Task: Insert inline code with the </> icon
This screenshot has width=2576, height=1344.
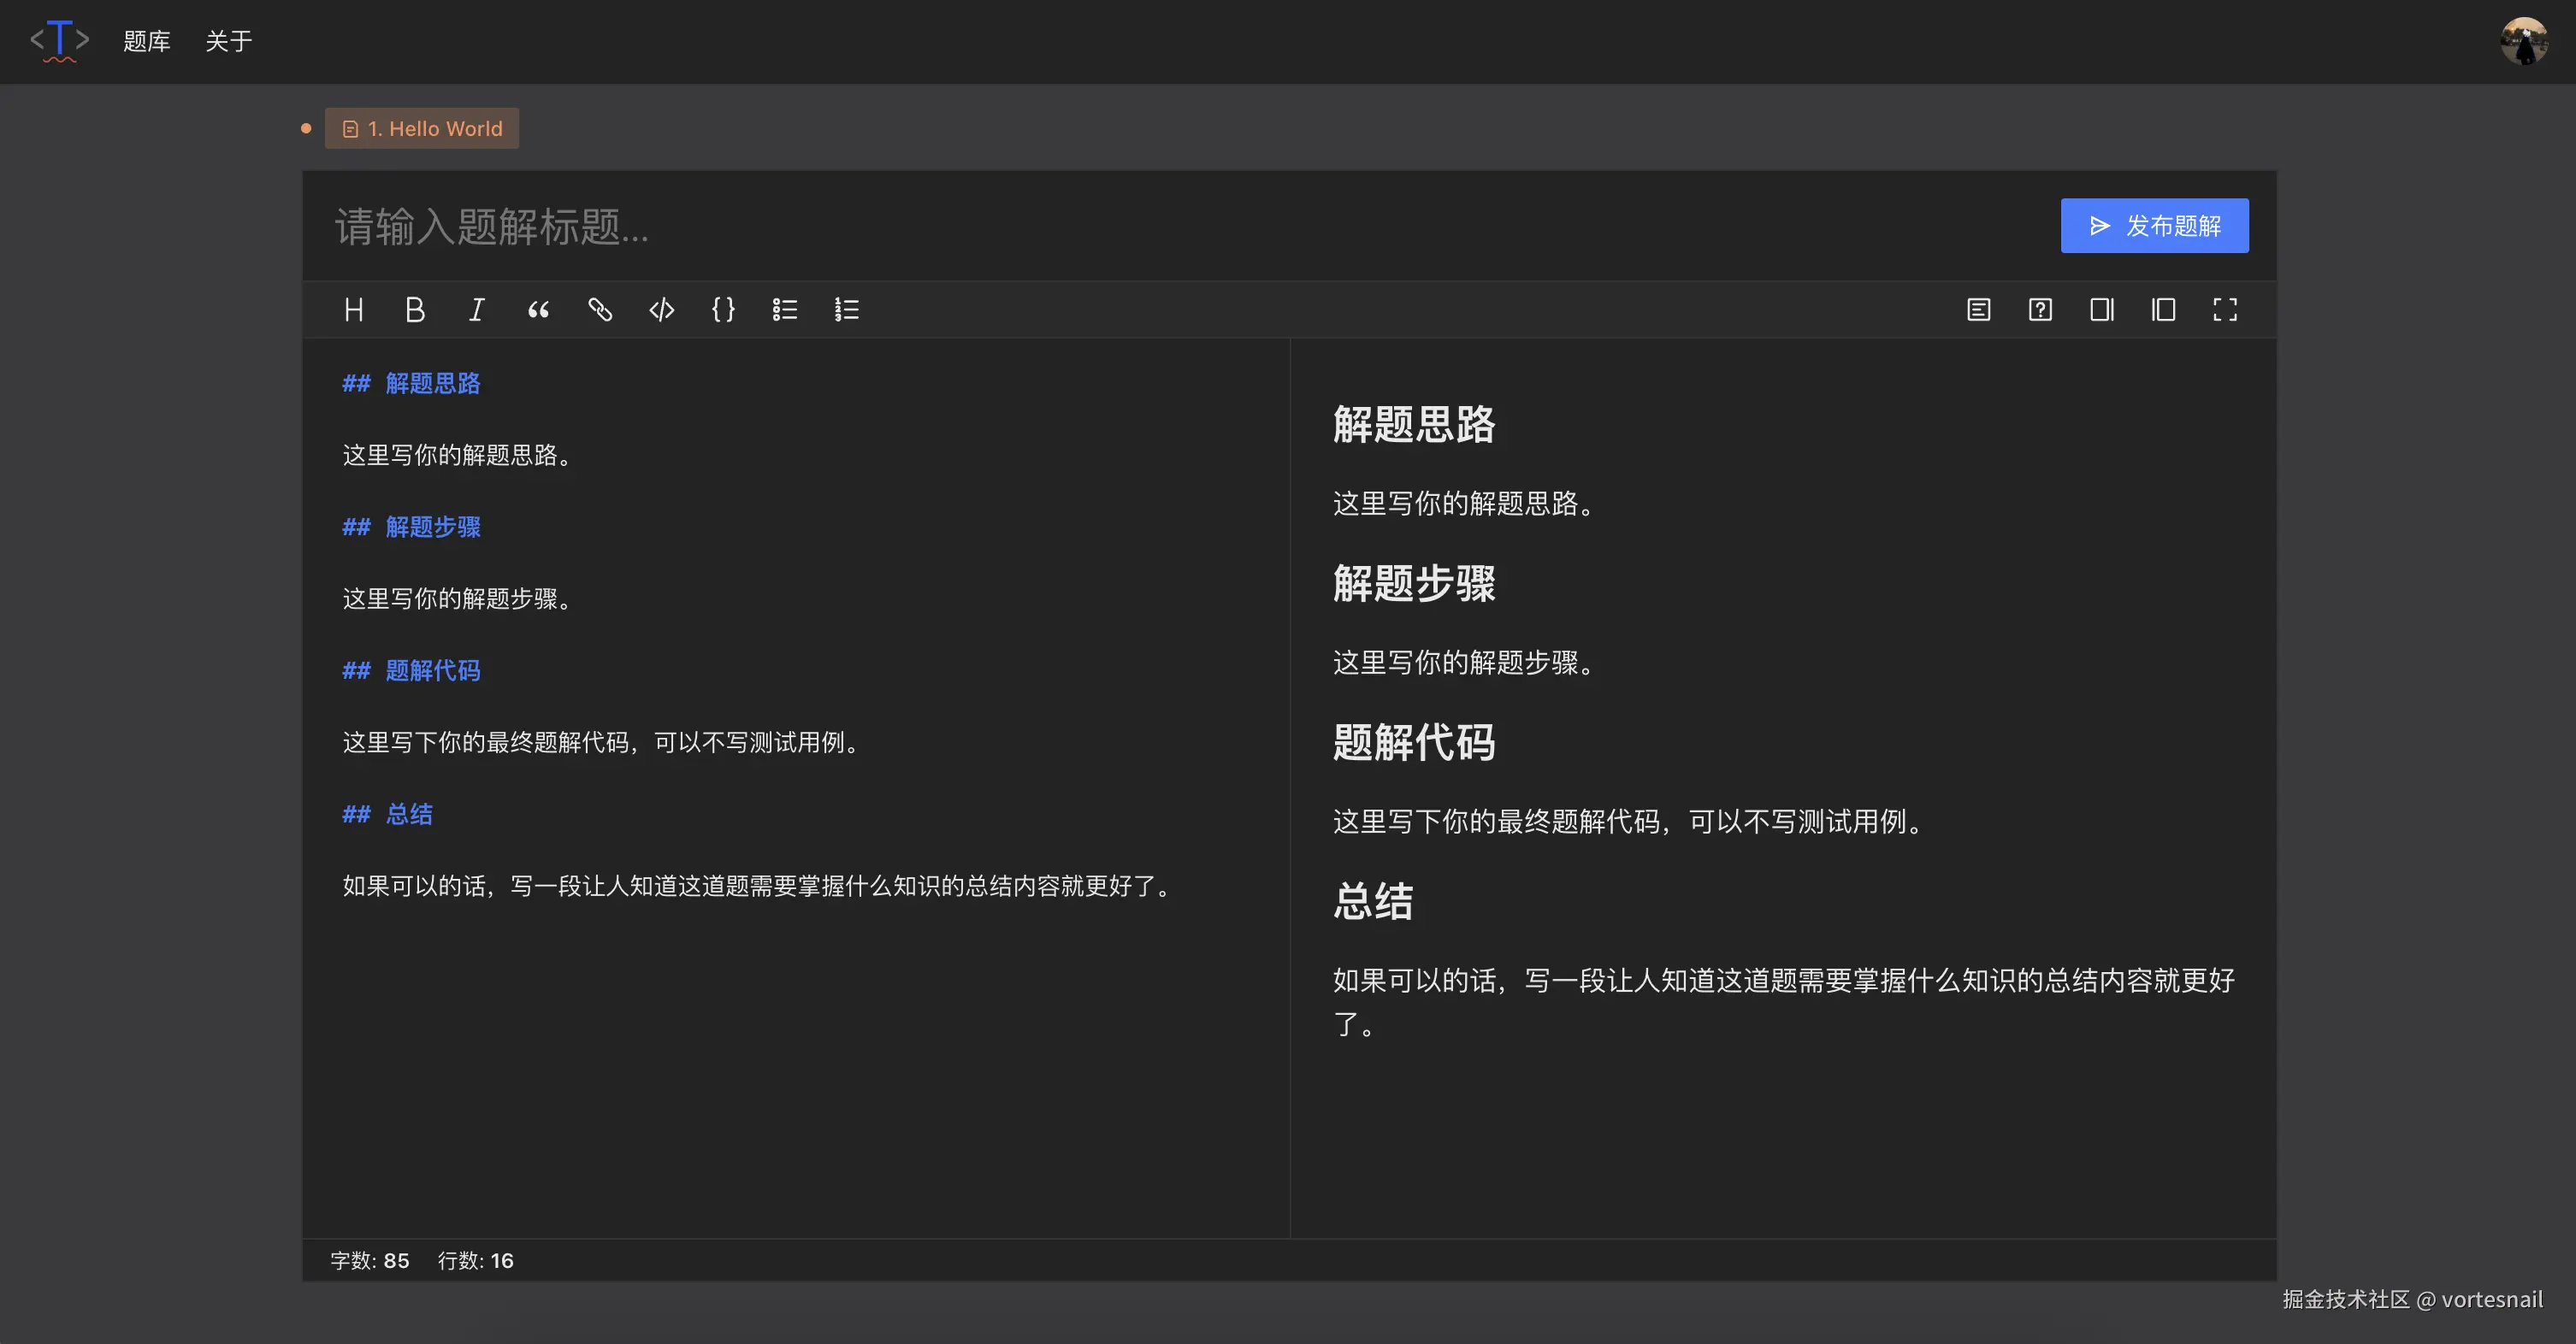Action: click(x=661, y=310)
